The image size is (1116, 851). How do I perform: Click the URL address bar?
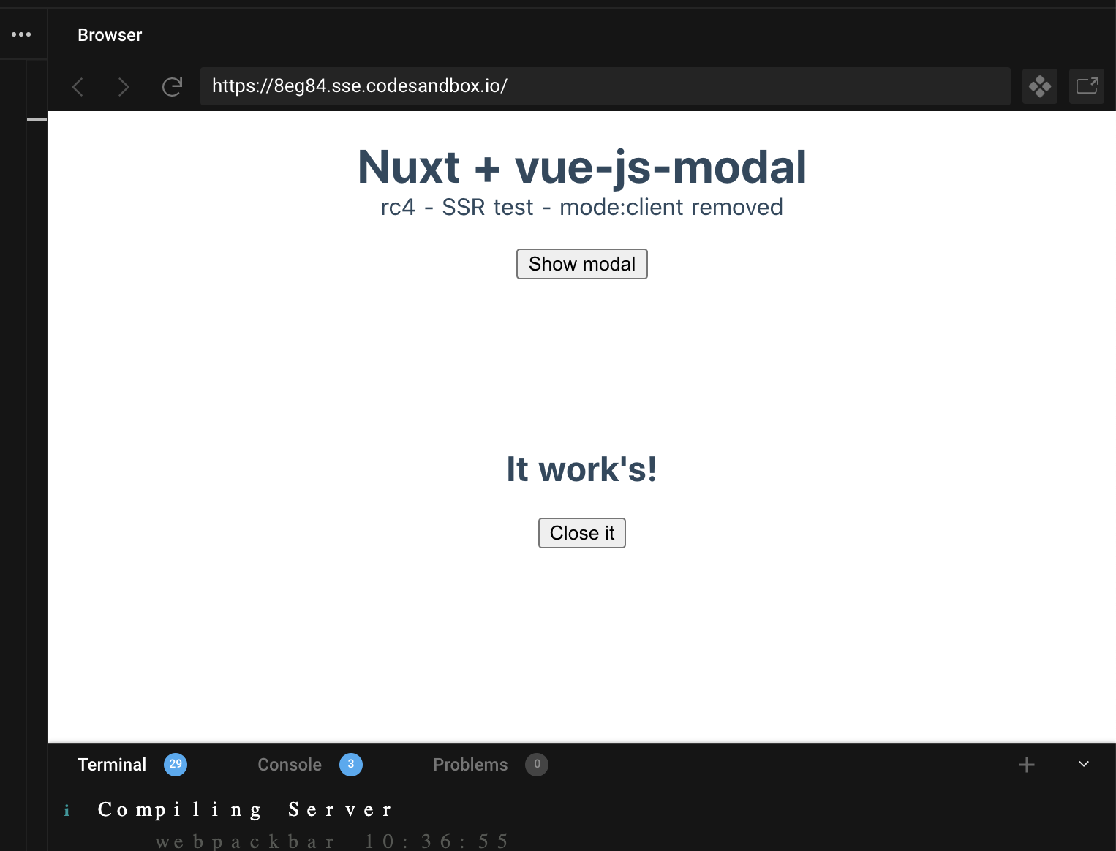pyautogui.click(x=605, y=86)
